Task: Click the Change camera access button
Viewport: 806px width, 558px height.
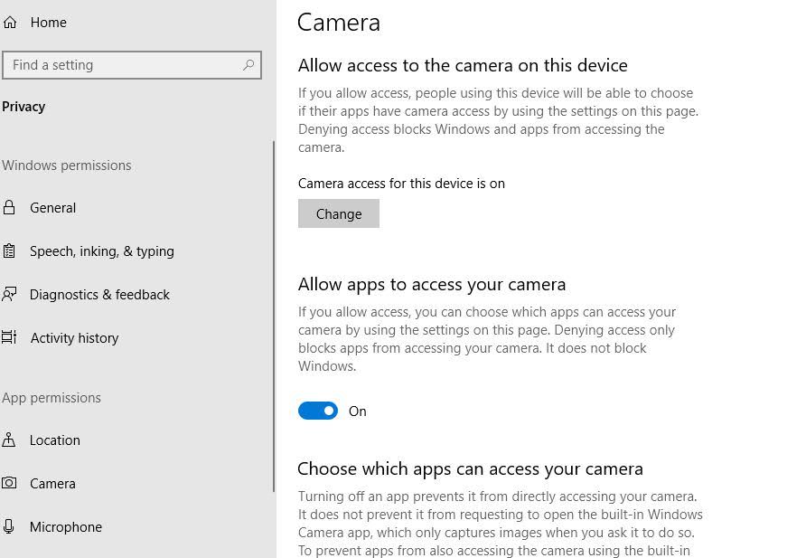Action: [x=339, y=213]
